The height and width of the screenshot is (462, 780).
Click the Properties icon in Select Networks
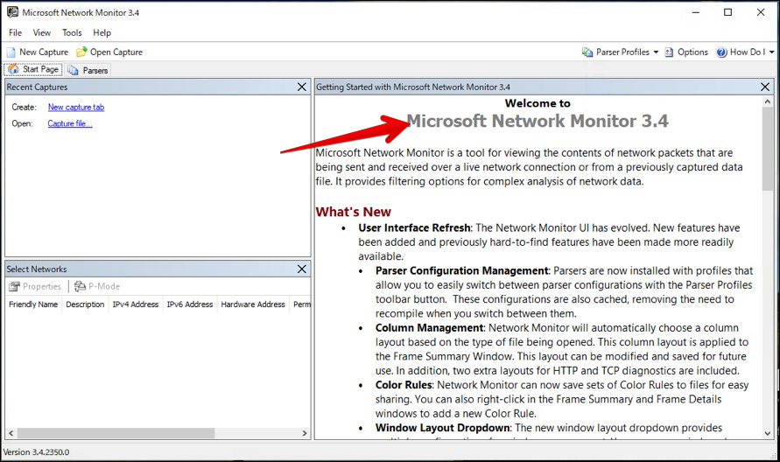(x=14, y=286)
